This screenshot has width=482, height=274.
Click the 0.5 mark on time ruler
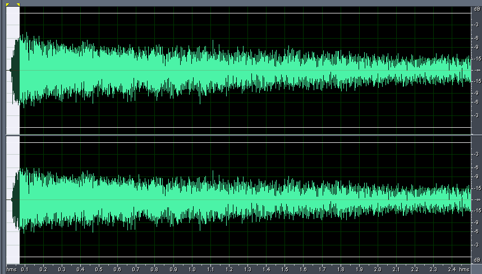tap(99, 270)
